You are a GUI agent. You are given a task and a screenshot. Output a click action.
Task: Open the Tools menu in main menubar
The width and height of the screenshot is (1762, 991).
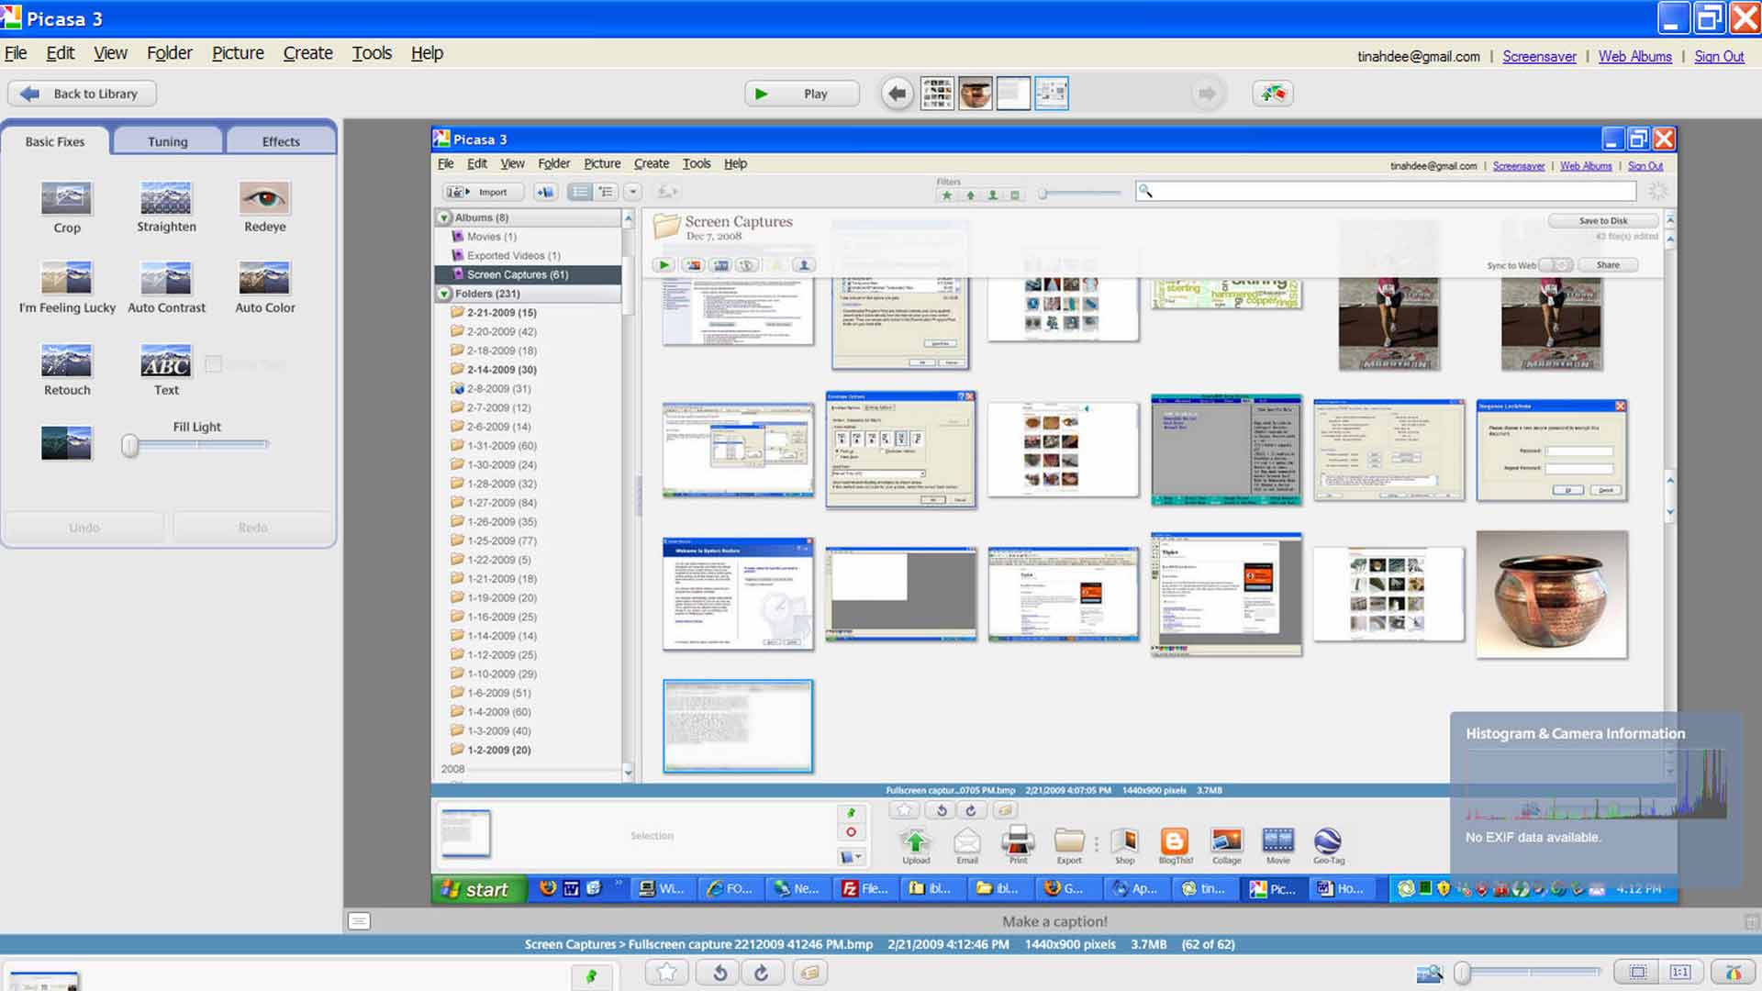coord(372,53)
